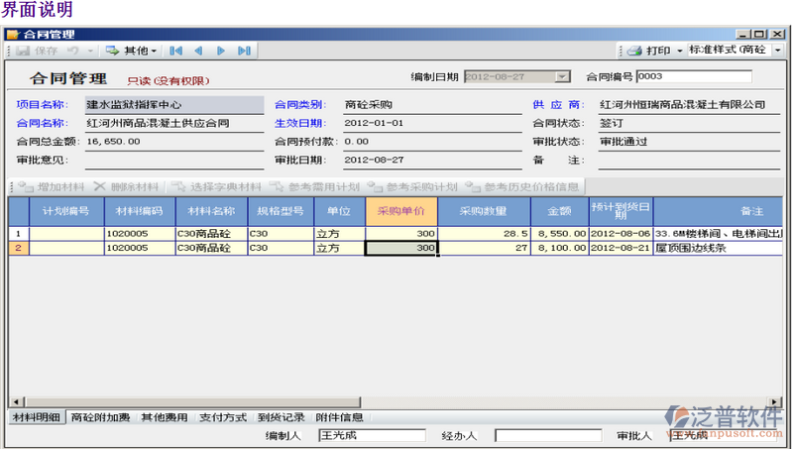Click the 保存 save icon
The height and width of the screenshot is (449, 793).
(x=22, y=51)
